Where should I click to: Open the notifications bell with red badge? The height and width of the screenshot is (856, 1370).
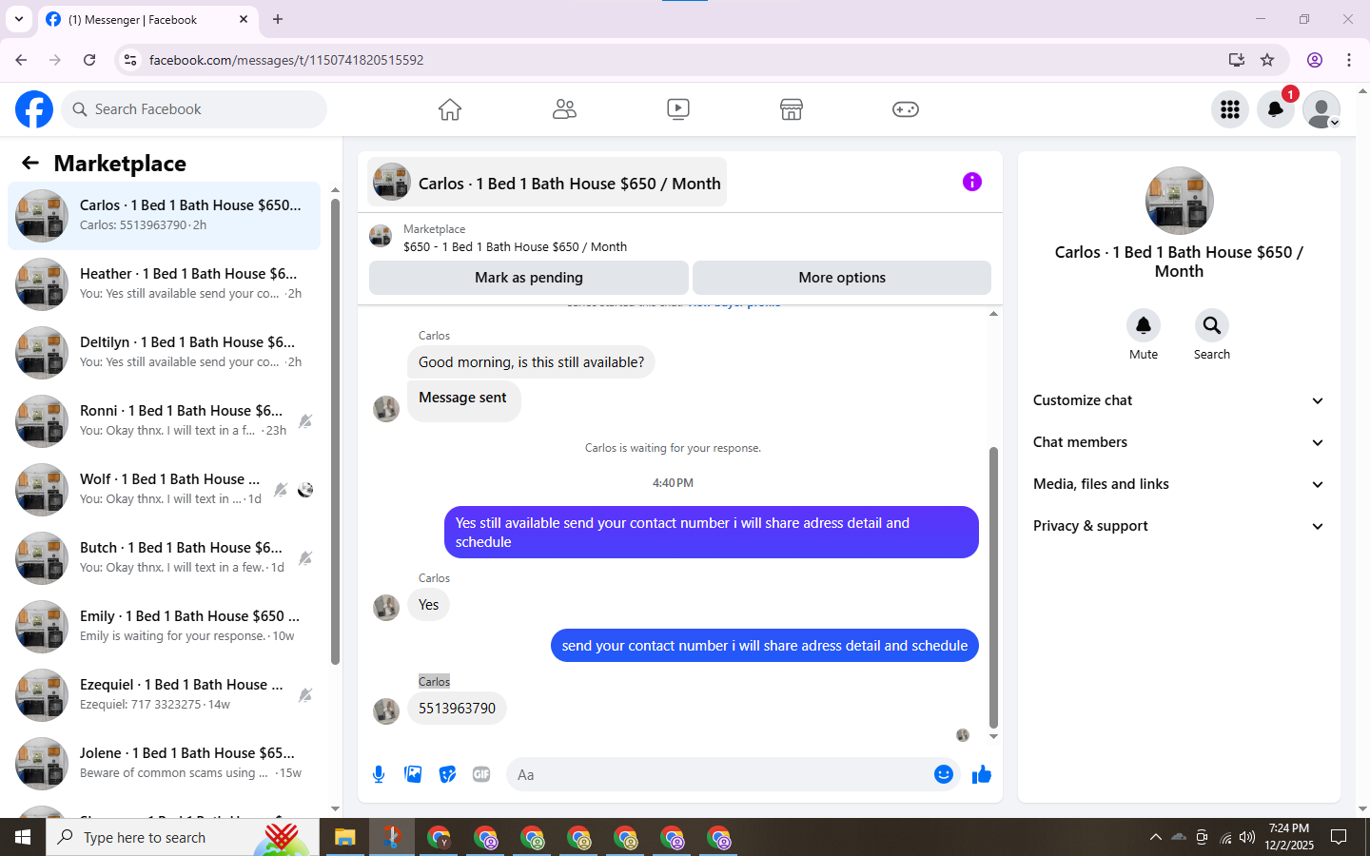click(1276, 109)
